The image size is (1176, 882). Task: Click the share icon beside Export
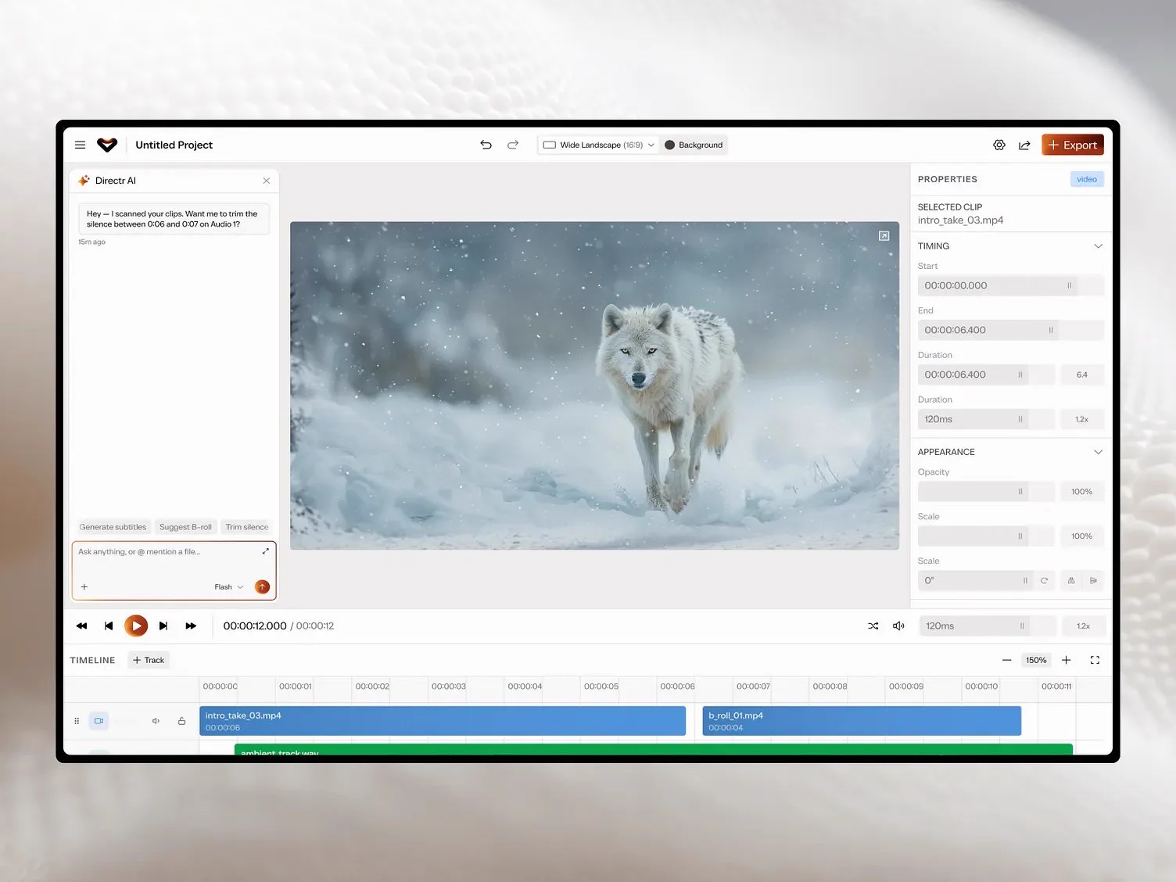tap(1024, 145)
